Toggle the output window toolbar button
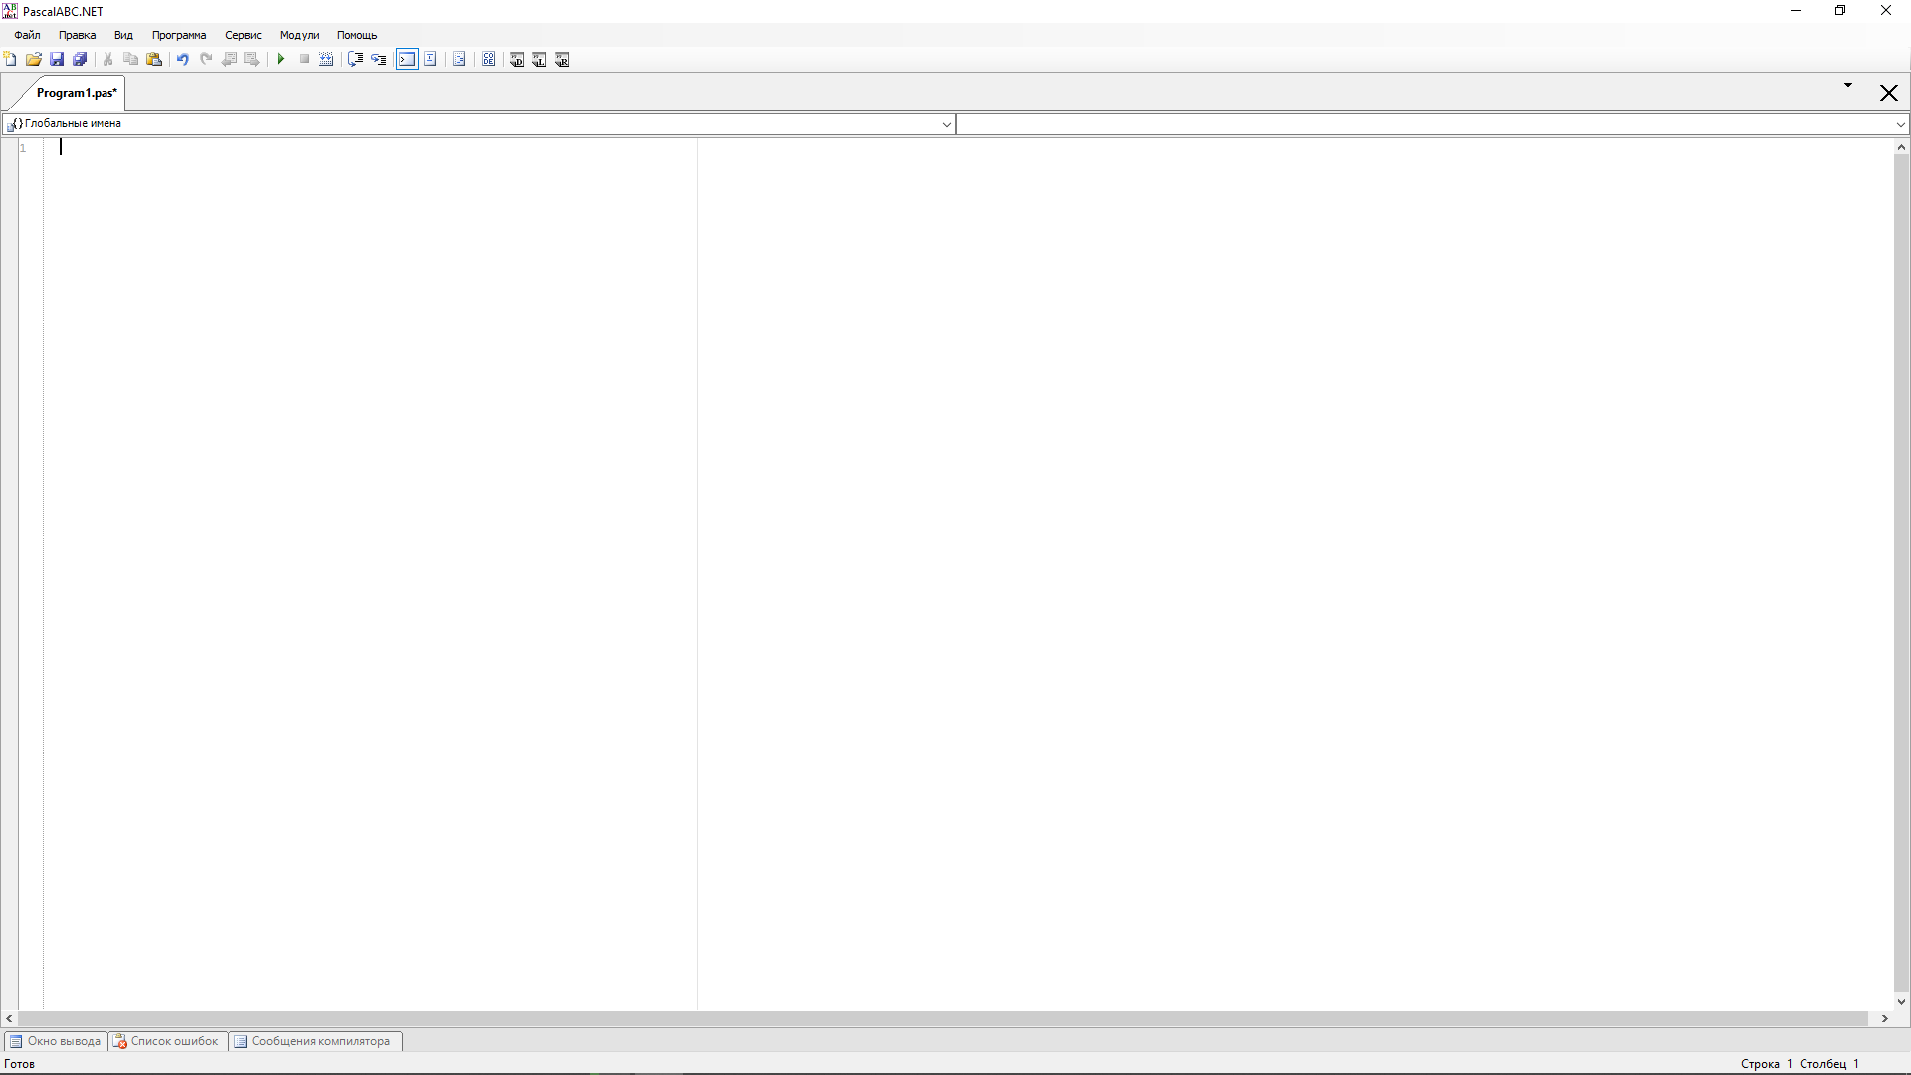 (407, 60)
